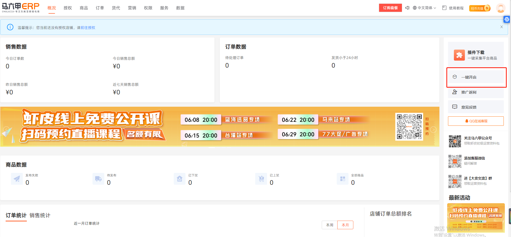Click the coin icon on 旺币充值
511x237 pixels.
pyautogui.click(x=487, y=8)
